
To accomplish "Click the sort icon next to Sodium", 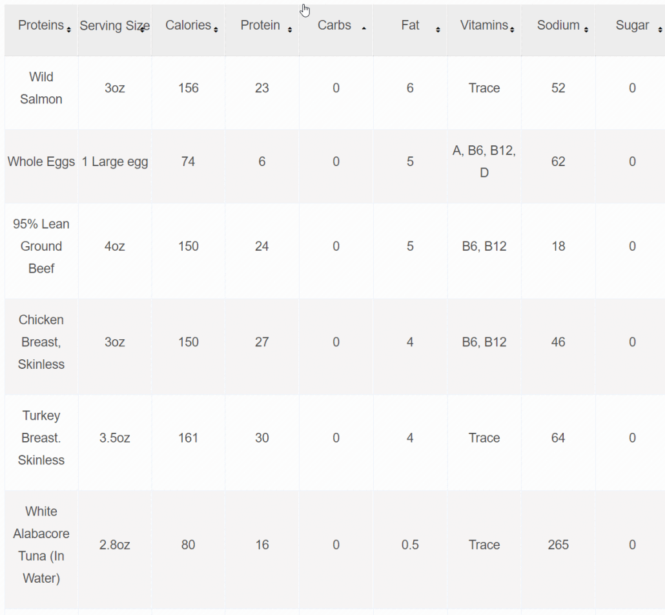I will tap(586, 30).
